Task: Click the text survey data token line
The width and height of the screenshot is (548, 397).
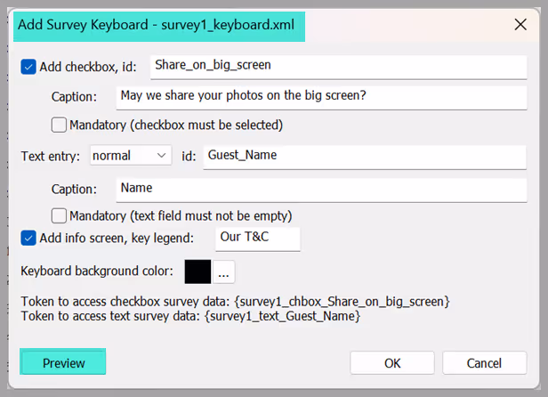Action: 190,316
